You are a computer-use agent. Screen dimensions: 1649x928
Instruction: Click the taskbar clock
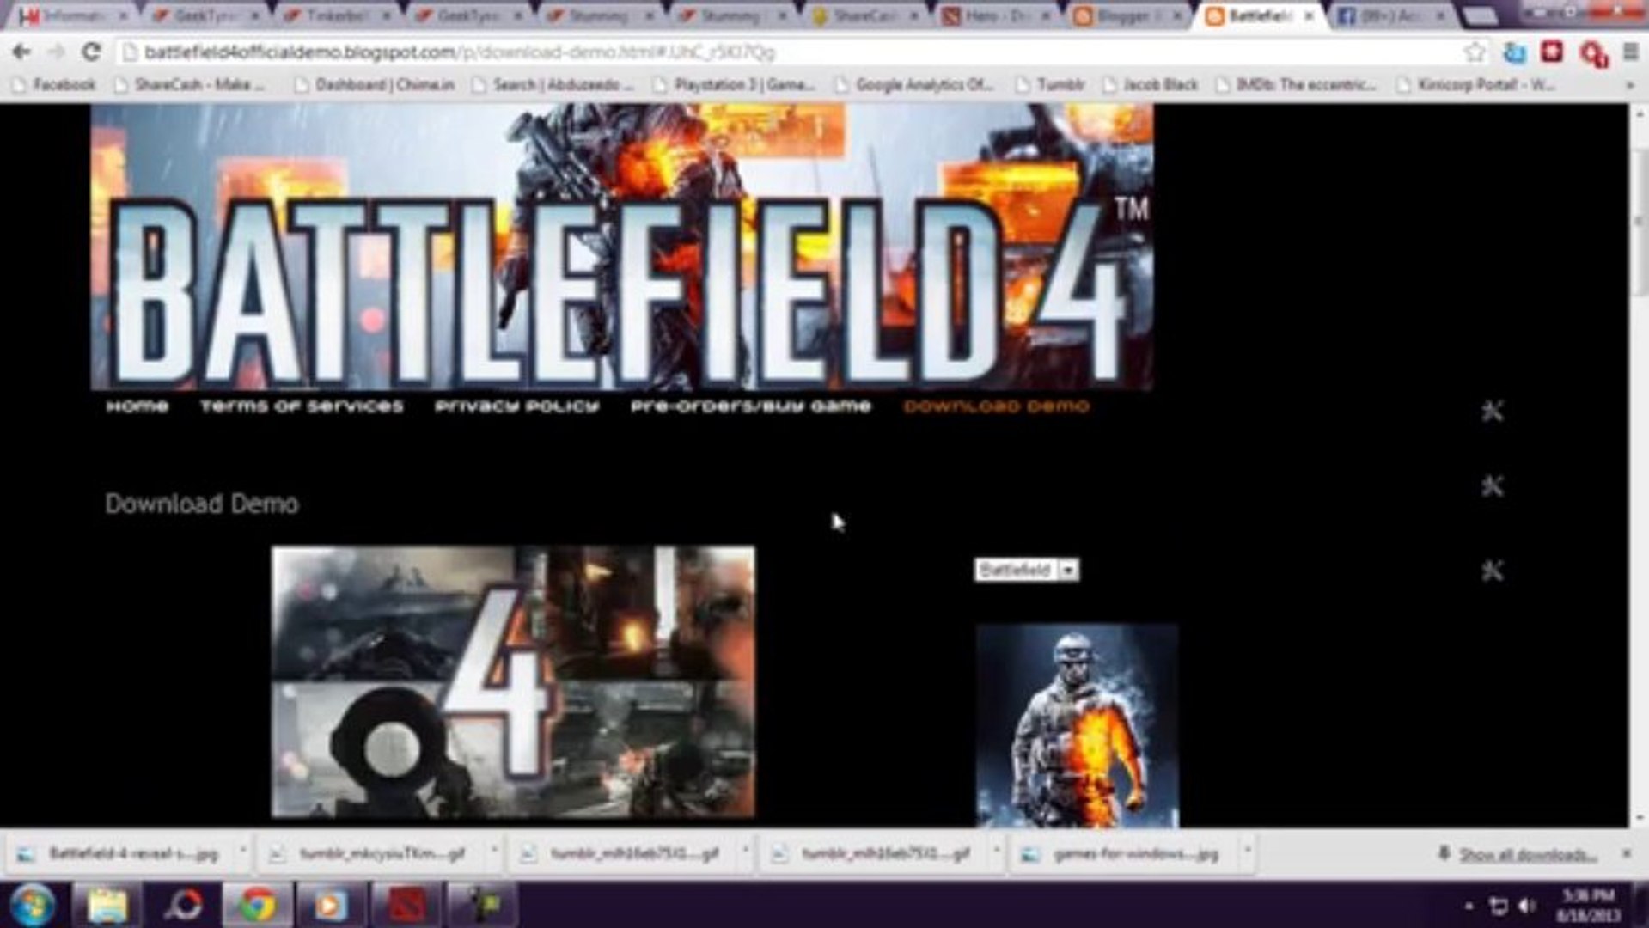click(1588, 906)
